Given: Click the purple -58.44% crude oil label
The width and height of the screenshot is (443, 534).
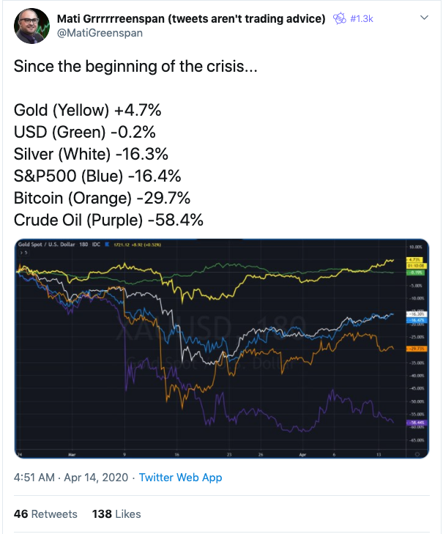Looking at the screenshot, I should coord(417,423).
